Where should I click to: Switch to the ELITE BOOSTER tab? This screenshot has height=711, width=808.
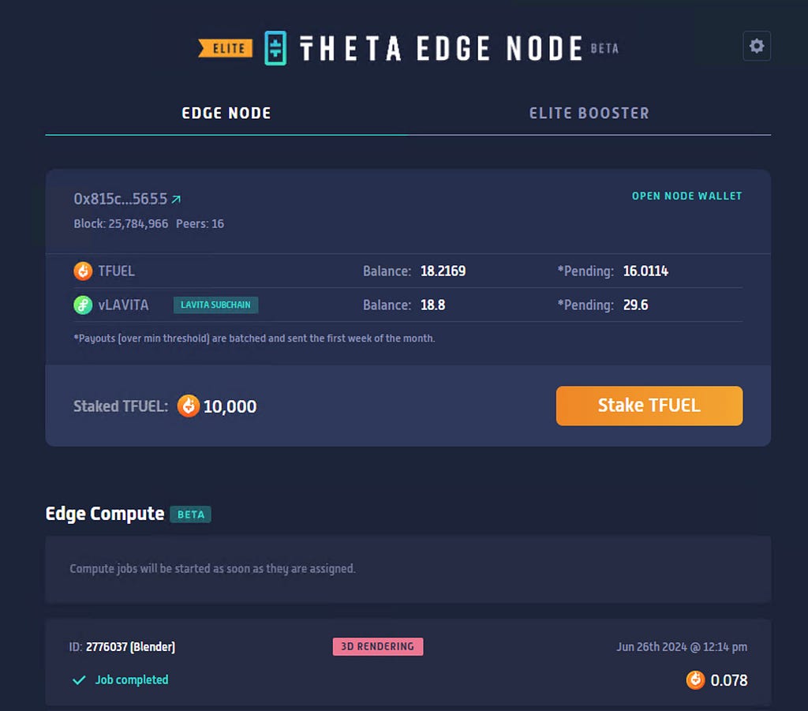click(x=589, y=113)
